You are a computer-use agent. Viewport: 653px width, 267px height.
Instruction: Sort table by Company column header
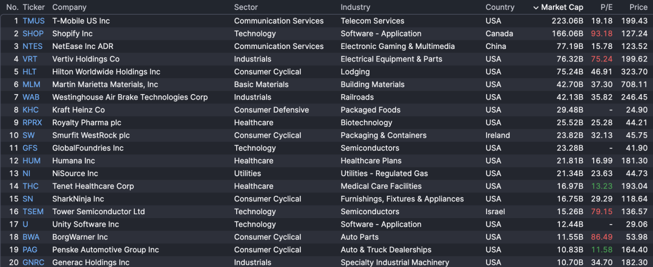69,8
